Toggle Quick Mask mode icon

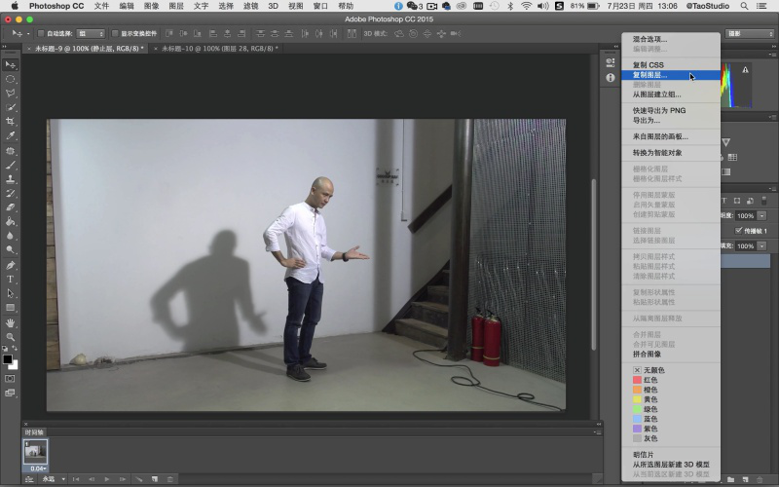[11, 378]
